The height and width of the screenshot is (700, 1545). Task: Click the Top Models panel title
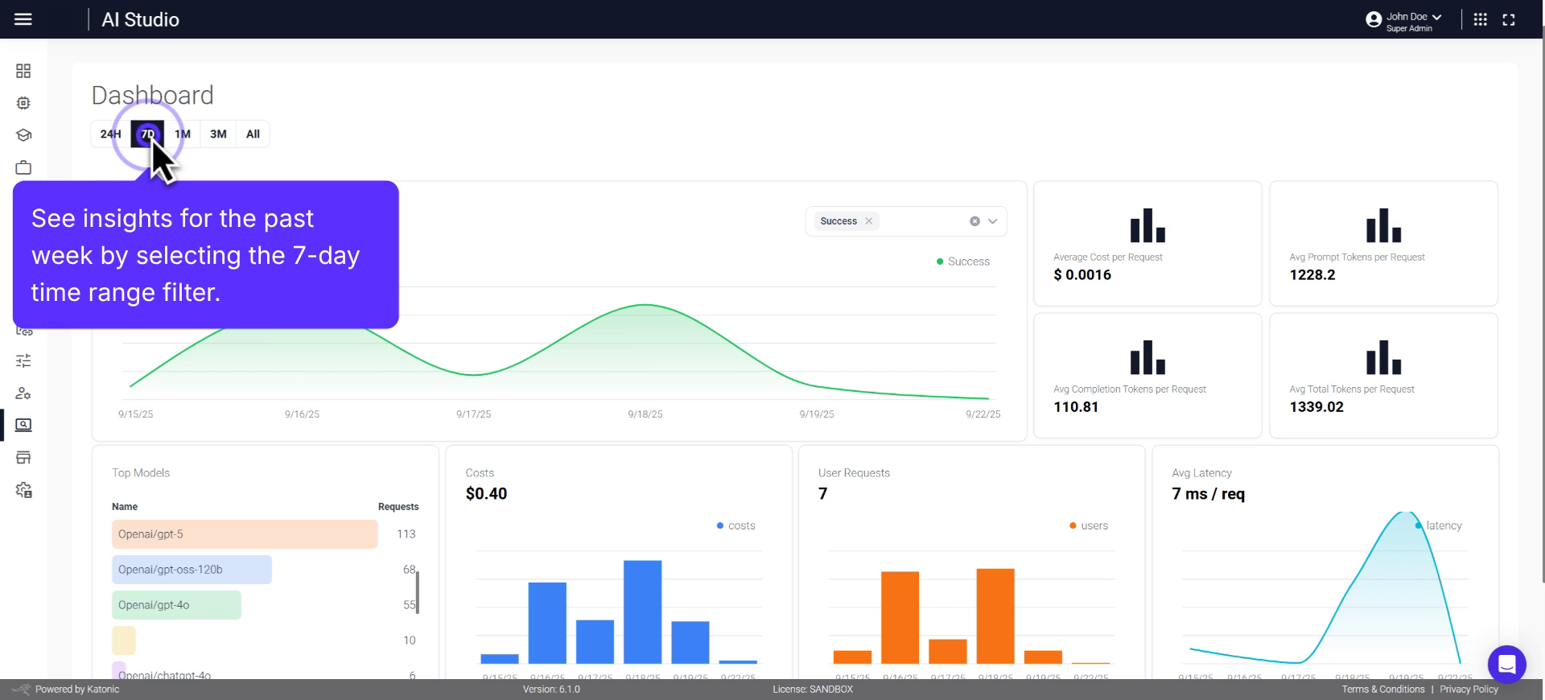[141, 473]
